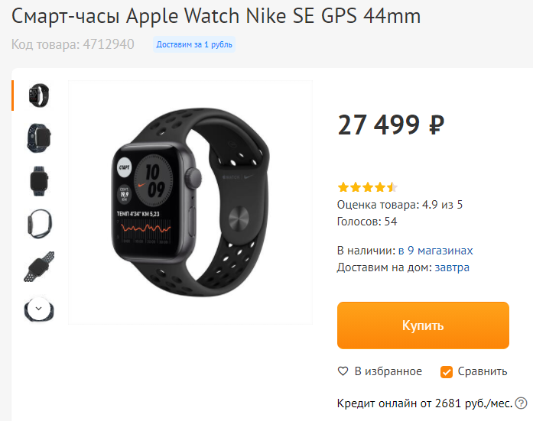Screen dimensions: 533x421
Task: Click the star rating row
Action: pyautogui.click(x=367, y=187)
